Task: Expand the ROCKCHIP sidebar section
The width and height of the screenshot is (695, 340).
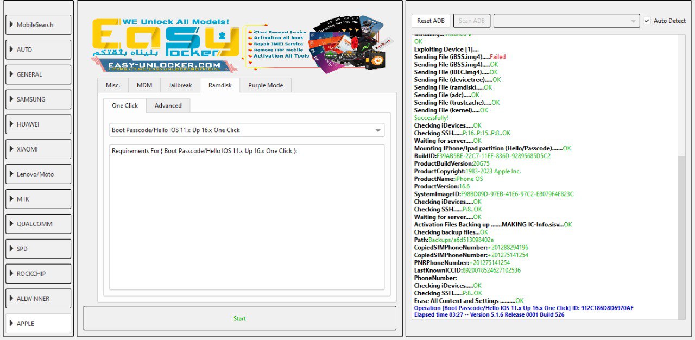Action: coord(38,273)
